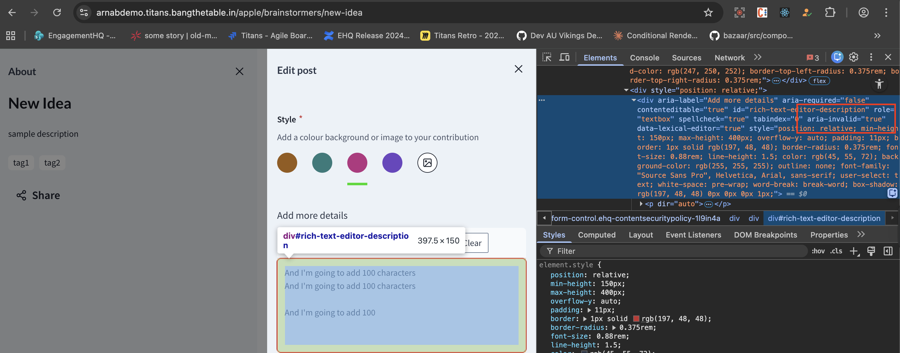This screenshot has height=353, width=900.
Task: Click the New style rule plus icon
Action: pyautogui.click(x=854, y=251)
